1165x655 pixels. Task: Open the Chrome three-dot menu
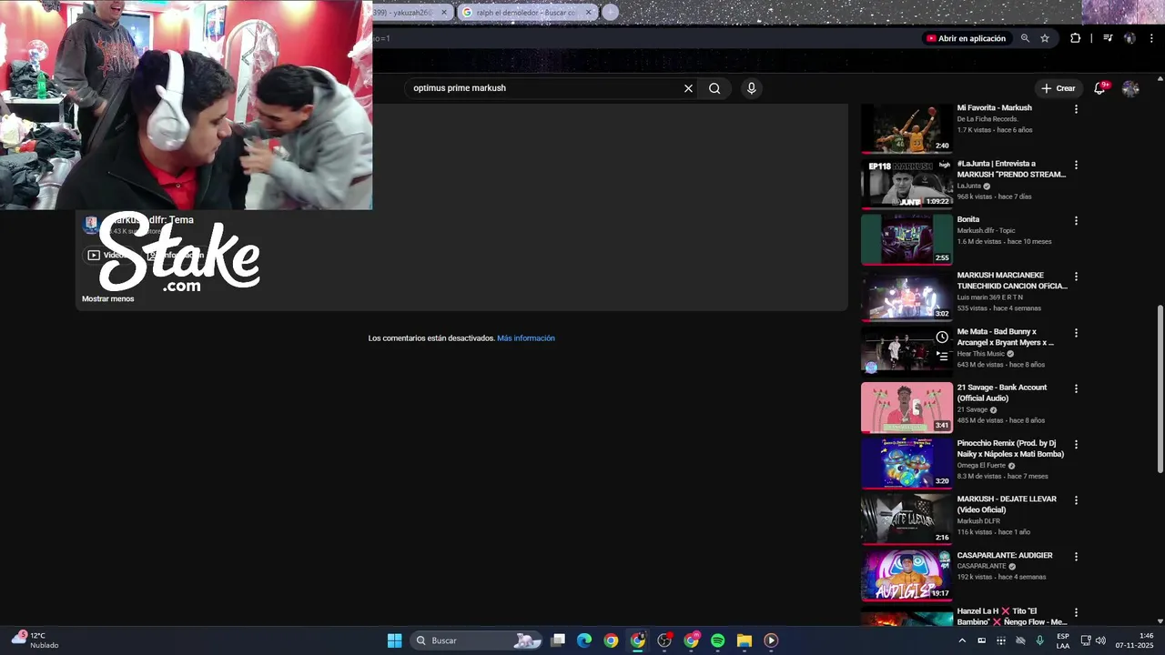(1151, 38)
